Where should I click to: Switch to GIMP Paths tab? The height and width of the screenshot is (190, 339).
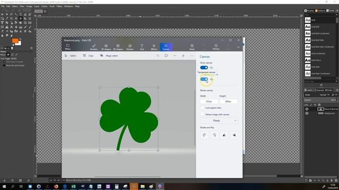coord(329,90)
